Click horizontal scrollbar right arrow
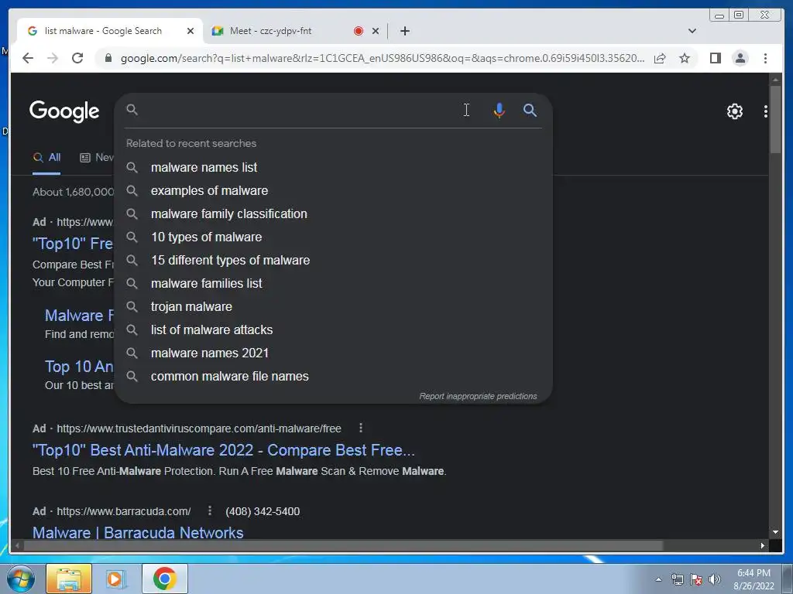Screen dimensions: 793x594 point(763,545)
